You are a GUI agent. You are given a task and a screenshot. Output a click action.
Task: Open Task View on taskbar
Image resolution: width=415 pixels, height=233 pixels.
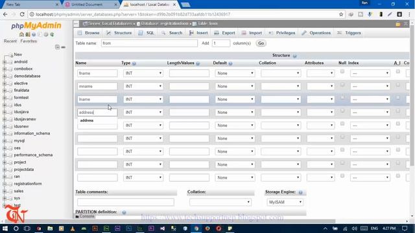pos(27,228)
